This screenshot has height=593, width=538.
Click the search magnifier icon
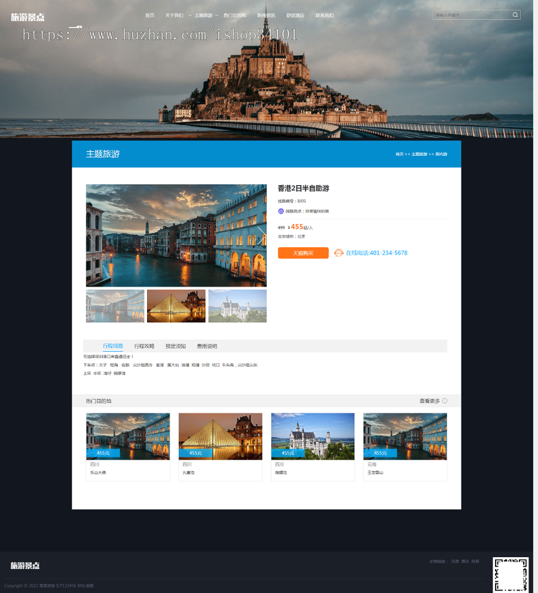click(515, 15)
